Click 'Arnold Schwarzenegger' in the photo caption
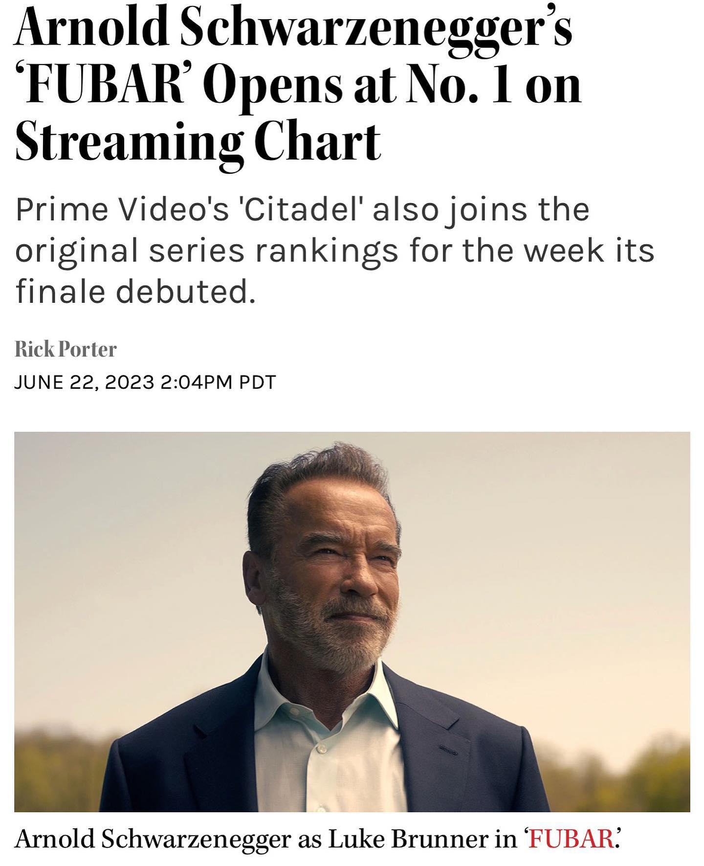Screen dimensions: 704x866 click(x=153, y=839)
